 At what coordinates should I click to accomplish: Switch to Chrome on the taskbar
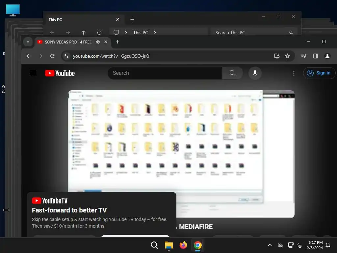[198, 245]
